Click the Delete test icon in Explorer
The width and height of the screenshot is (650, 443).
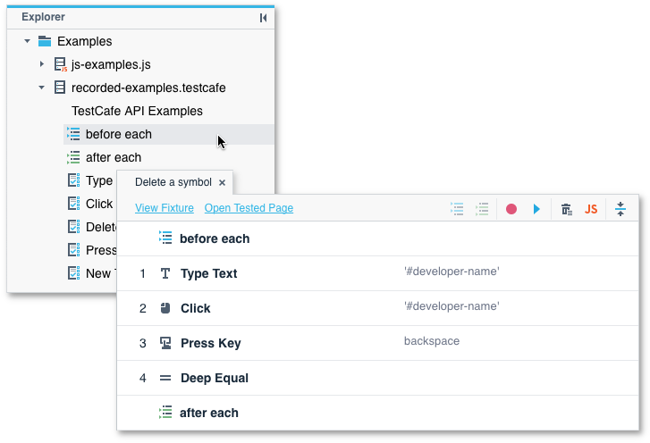(x=74, y=227)
